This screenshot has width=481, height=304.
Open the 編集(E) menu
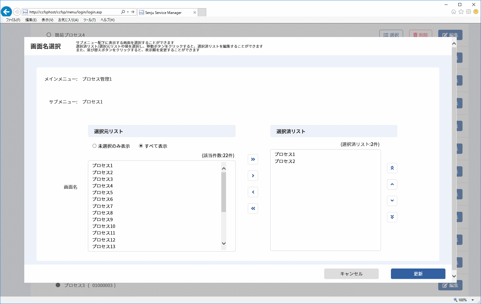[31, 20]
